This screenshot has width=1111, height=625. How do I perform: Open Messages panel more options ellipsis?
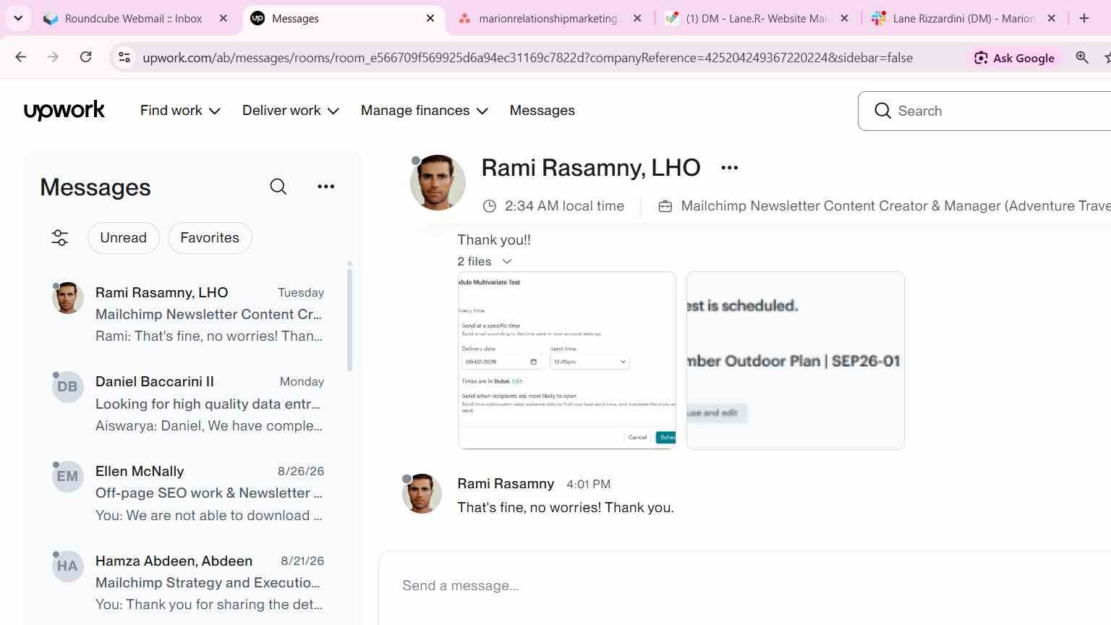326,187
